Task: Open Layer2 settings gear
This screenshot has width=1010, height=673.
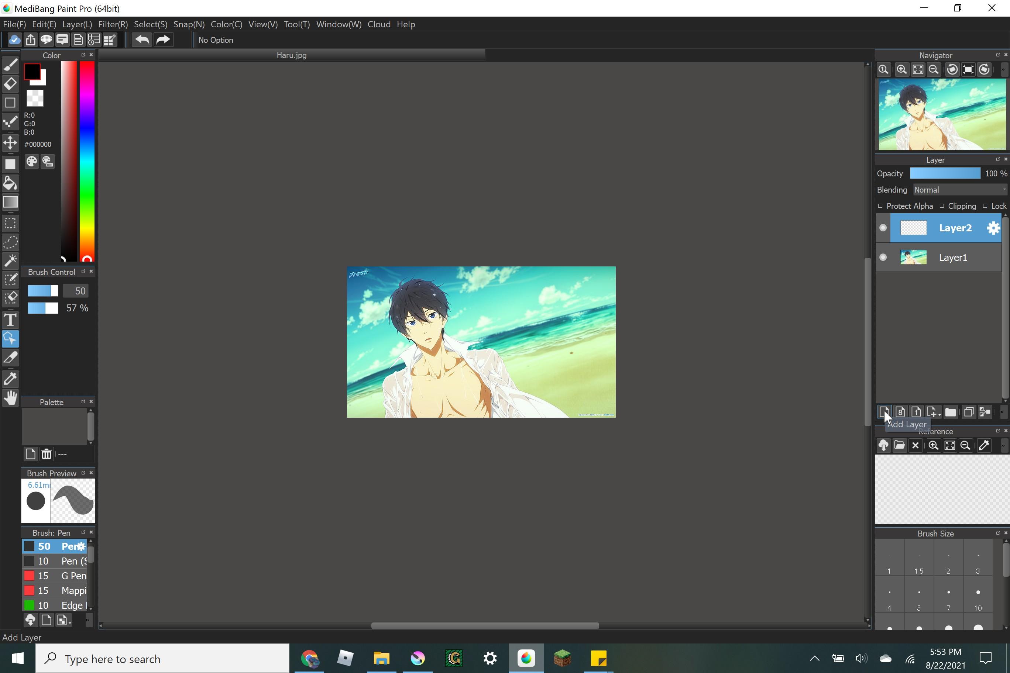Action: tap(993, 228)
